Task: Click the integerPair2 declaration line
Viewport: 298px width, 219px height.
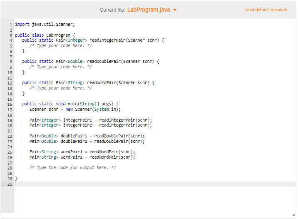Action: point(91,125)
